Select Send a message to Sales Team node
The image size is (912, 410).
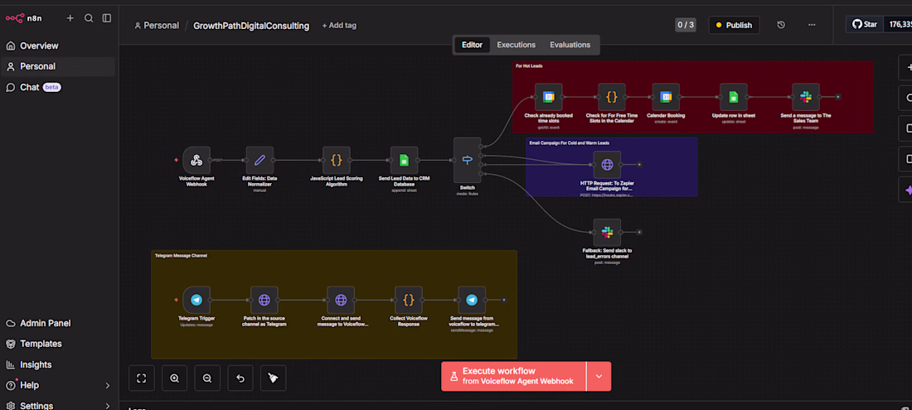[806, 97]
